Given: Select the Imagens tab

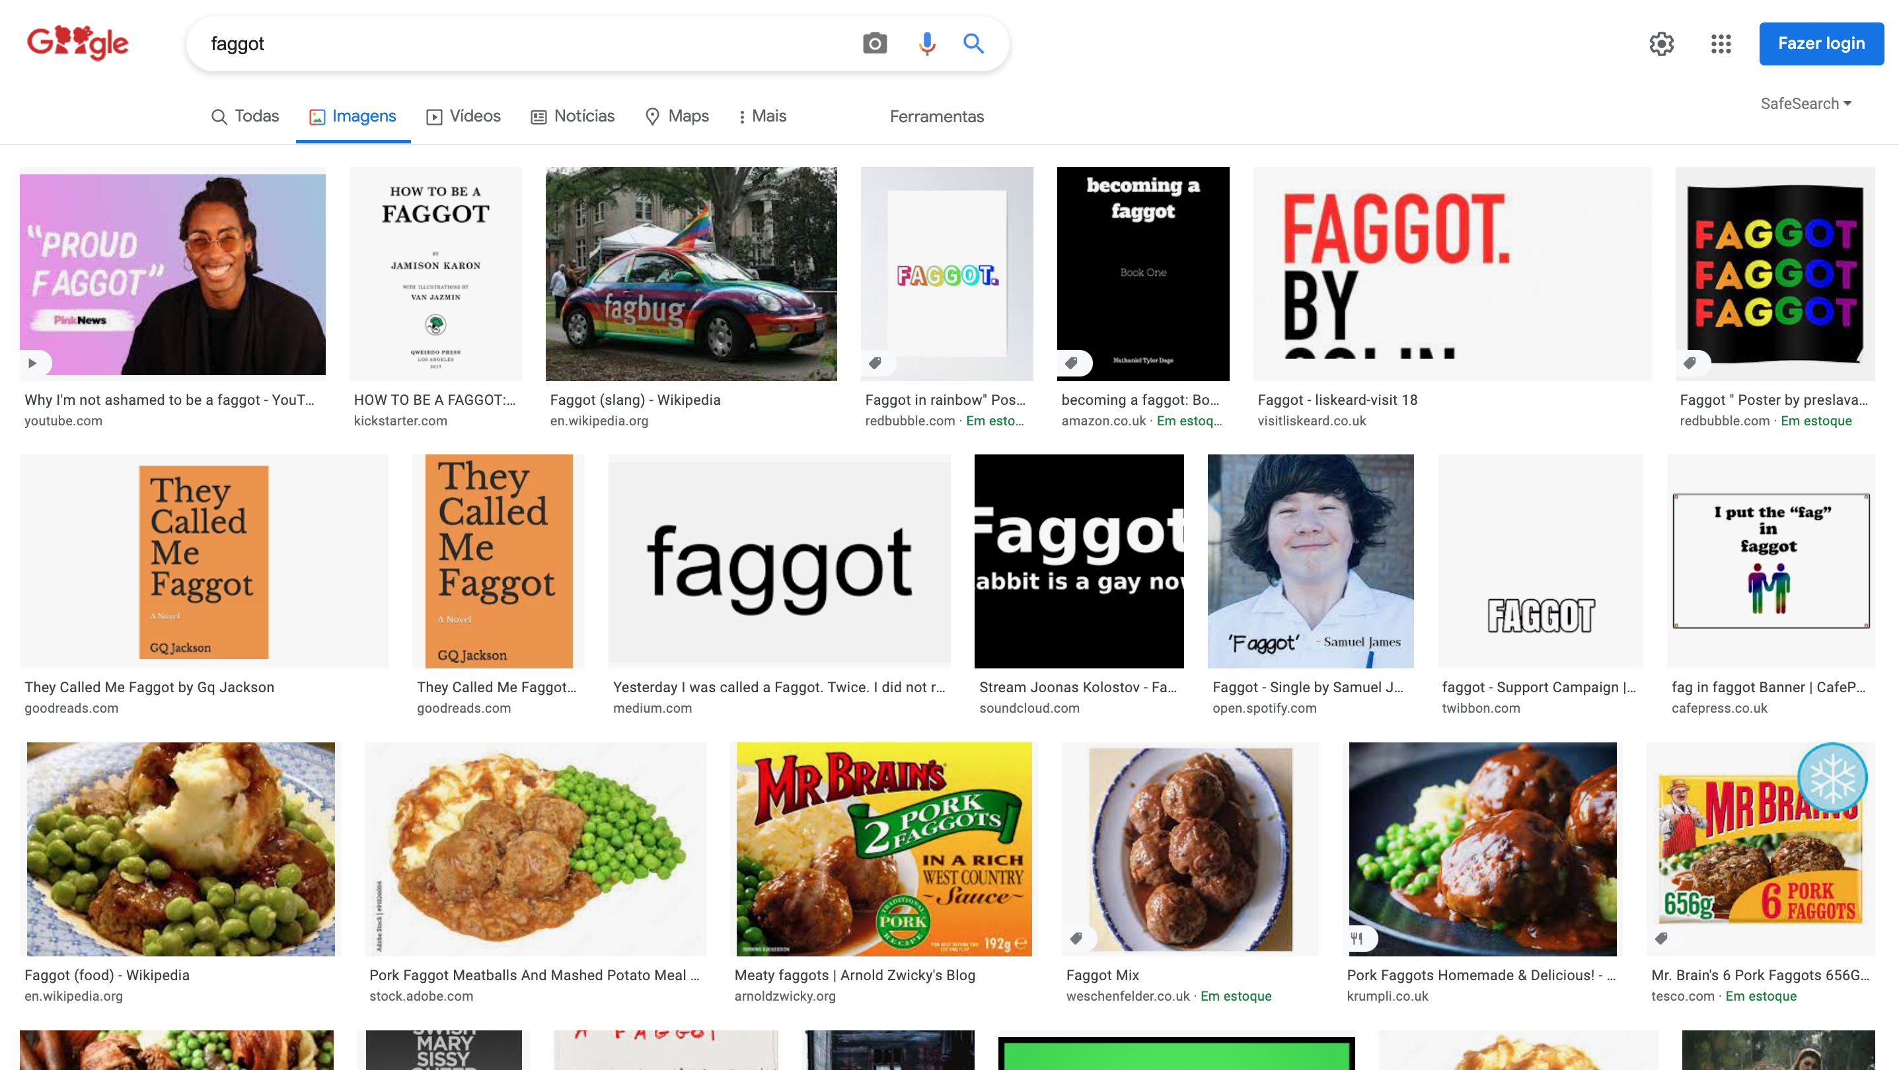Looking at the screenshot, I should pos(352,116).
